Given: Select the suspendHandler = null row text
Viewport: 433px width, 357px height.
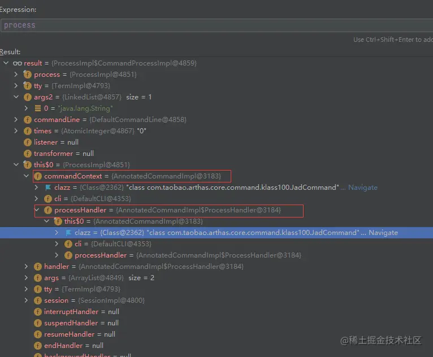Looking at the screenshot, I should pyautogui.click(x=81, y=323).
